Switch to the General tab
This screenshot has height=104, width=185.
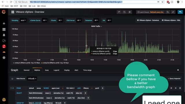click(x=26, y=70)
